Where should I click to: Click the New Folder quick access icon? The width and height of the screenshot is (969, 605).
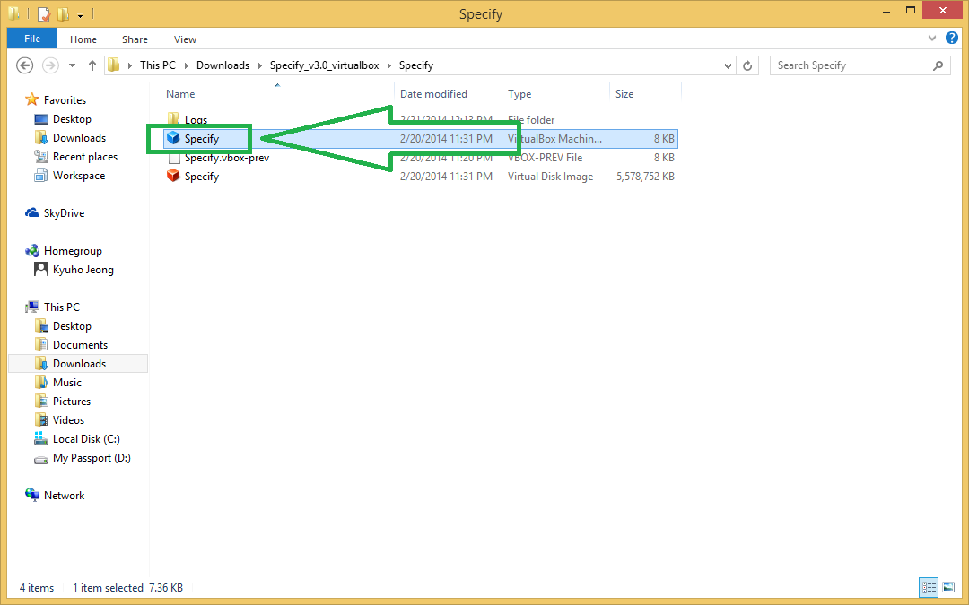[63, 13]
